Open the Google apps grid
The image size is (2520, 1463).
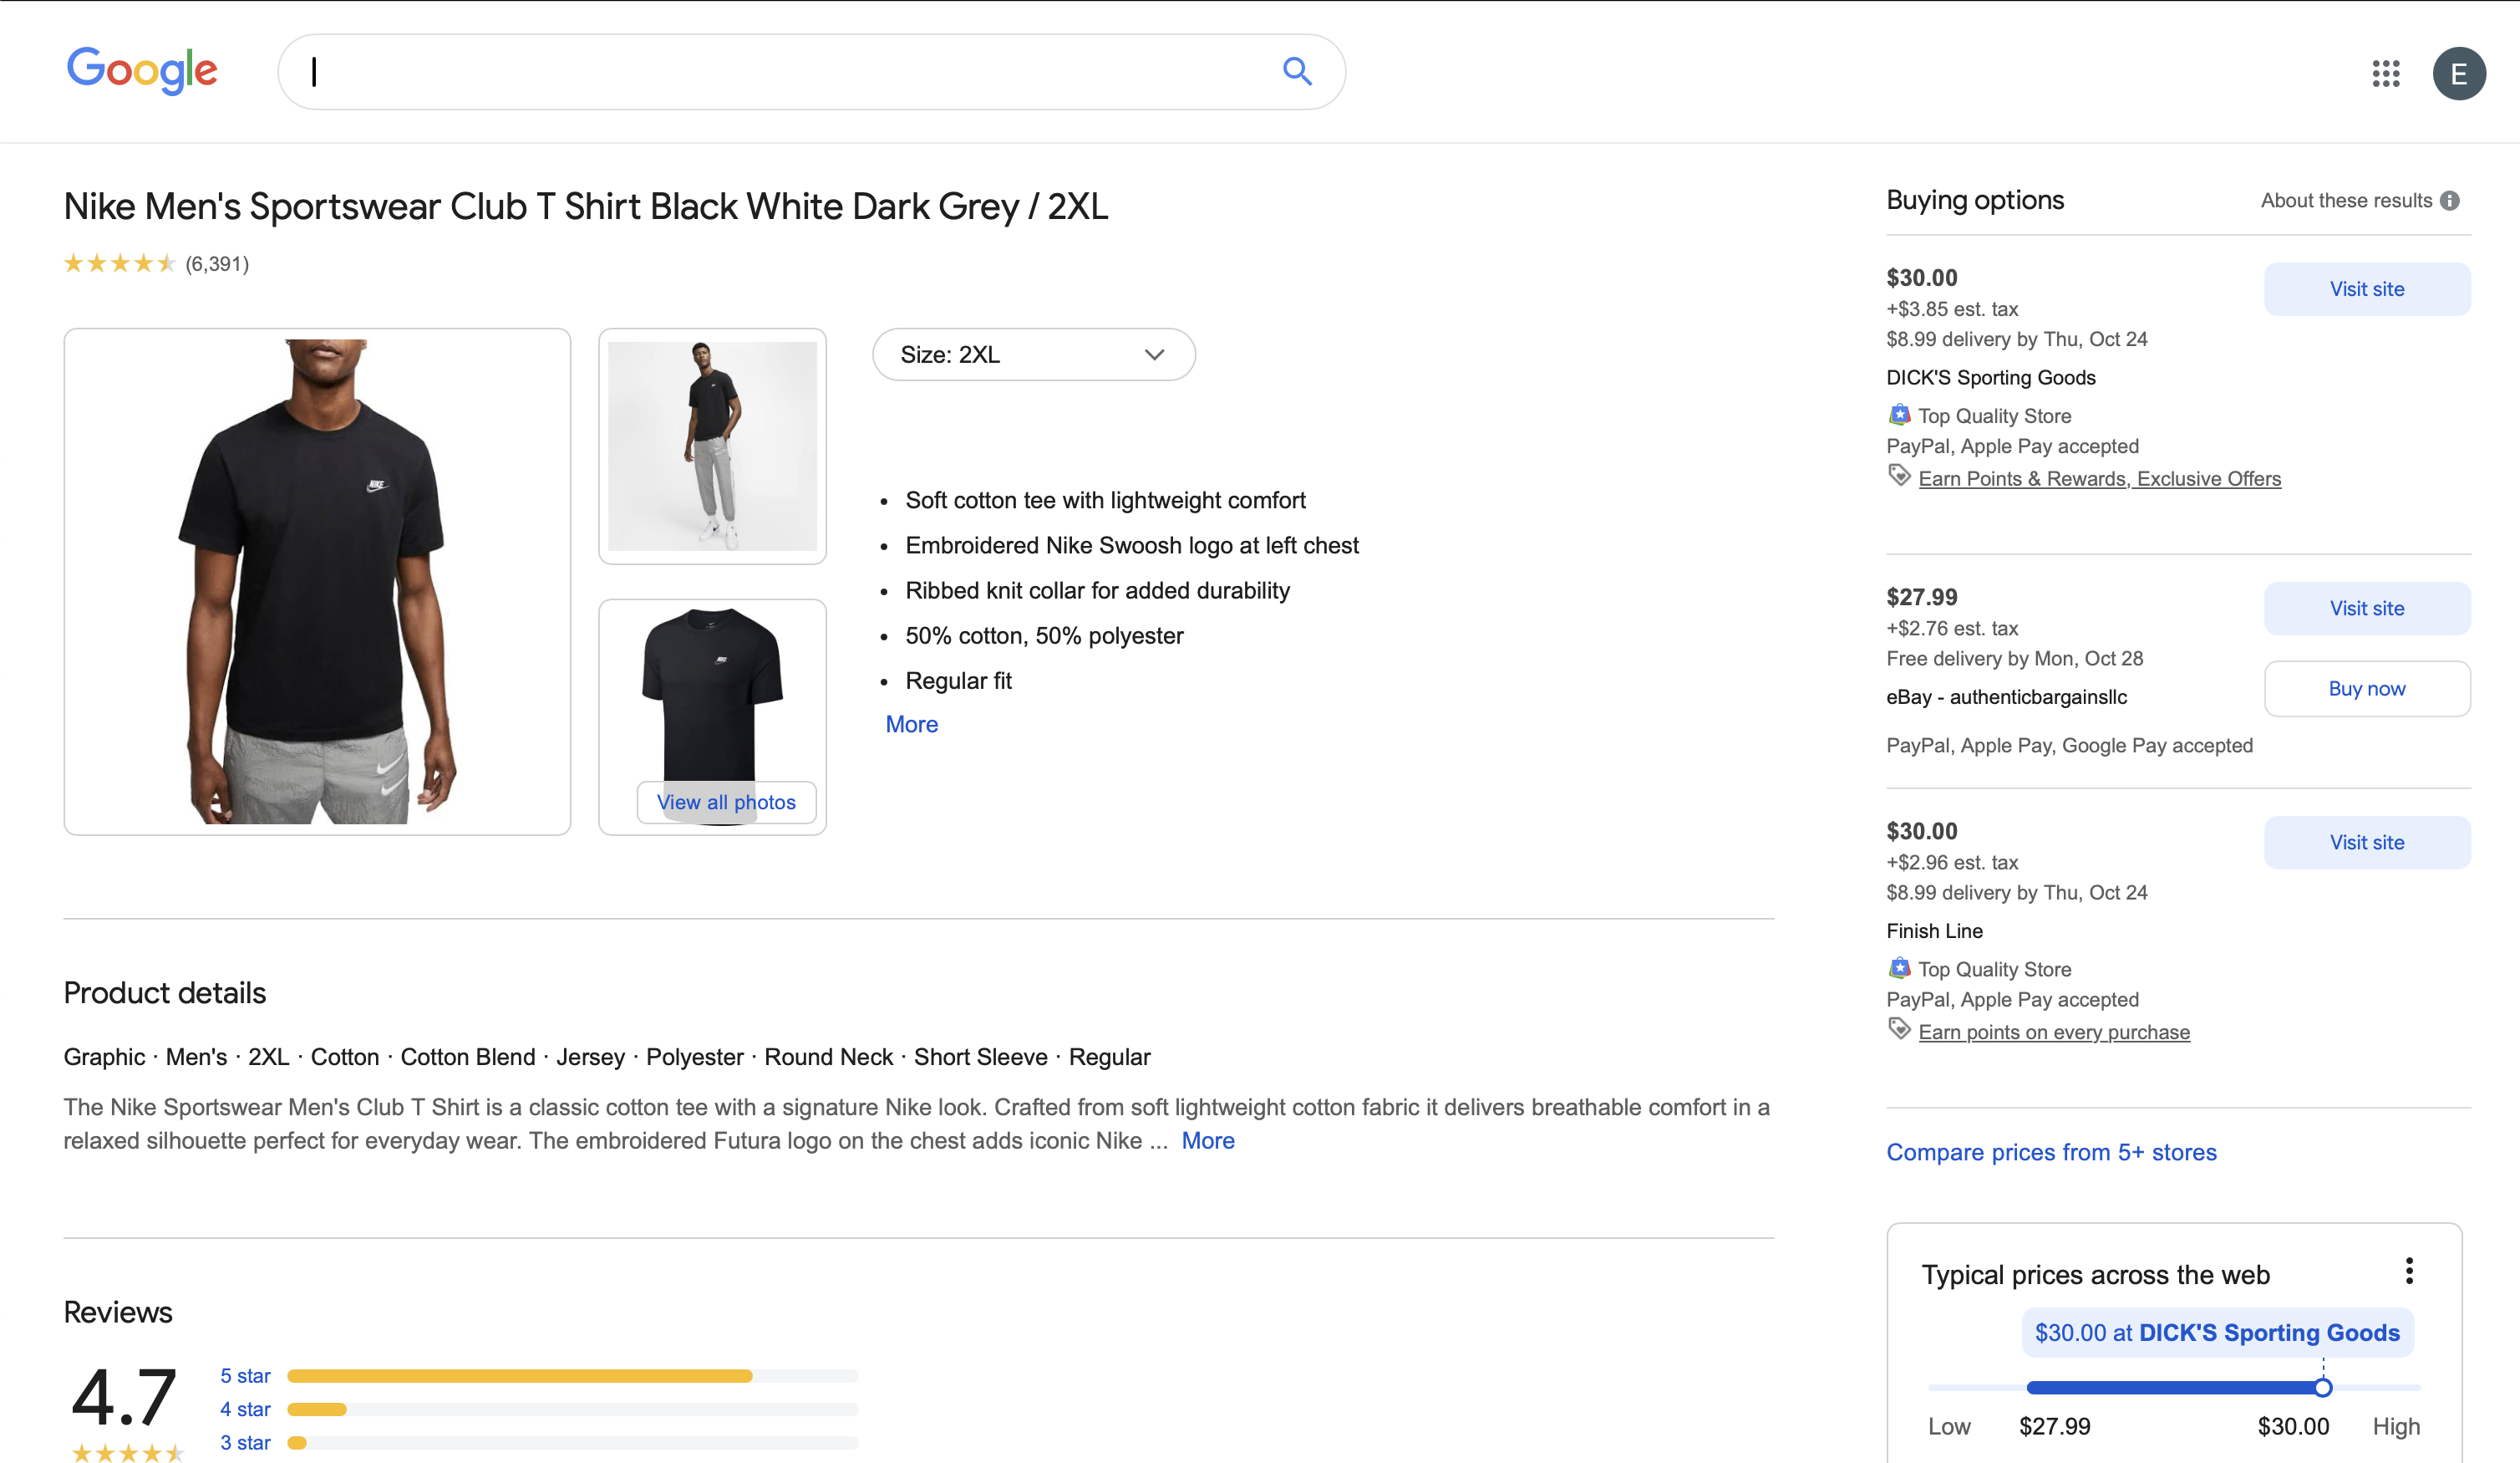(2385, 73)
